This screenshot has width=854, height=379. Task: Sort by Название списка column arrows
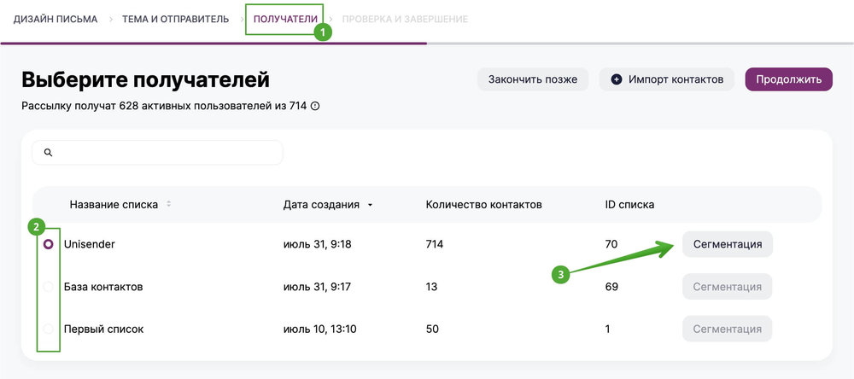[x=169, y=205]
